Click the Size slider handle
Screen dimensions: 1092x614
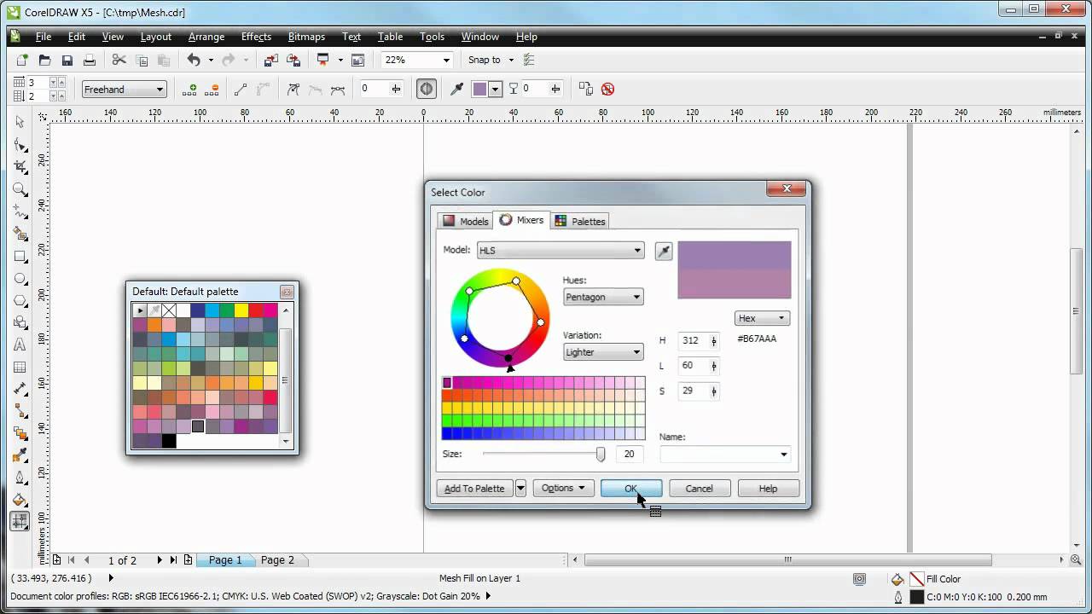[601, 455]
